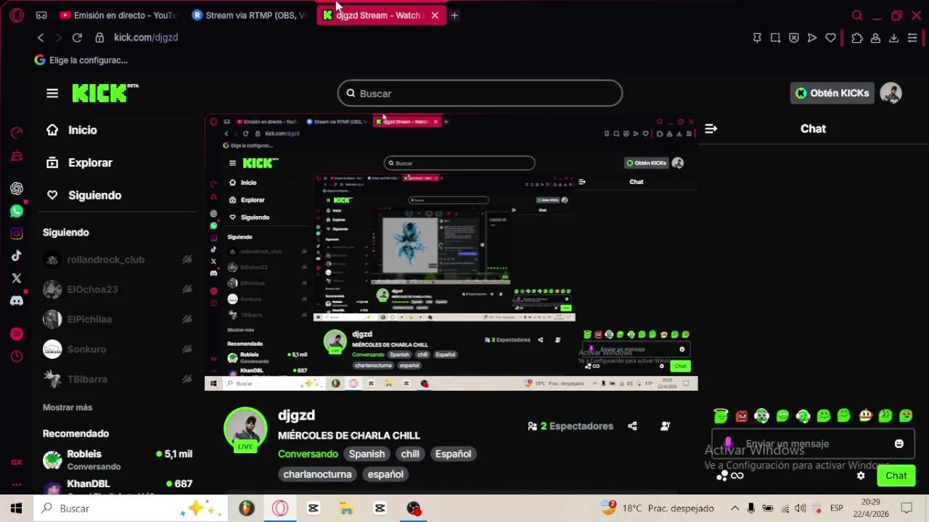929x522 pixels.
Task: Click the Obtén KICKs button
Action: (832, 93)
